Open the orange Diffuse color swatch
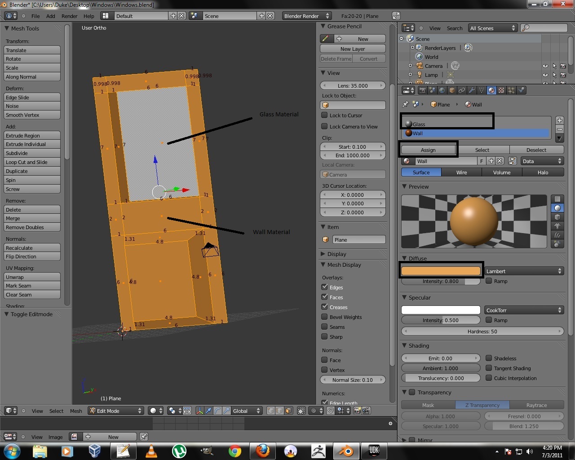This screenshot has width=575, height=460. click(441, 271)
